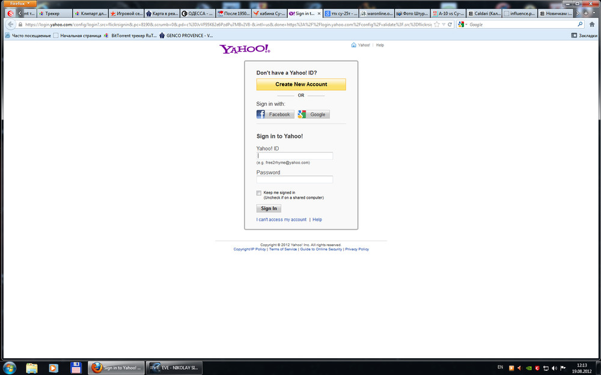Open the Часто посещаемые bookmark folder
Viewport: 601px width, 375px height.
pos(28,35)
